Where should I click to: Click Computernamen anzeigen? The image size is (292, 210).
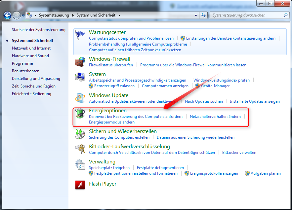coord(165,86)
